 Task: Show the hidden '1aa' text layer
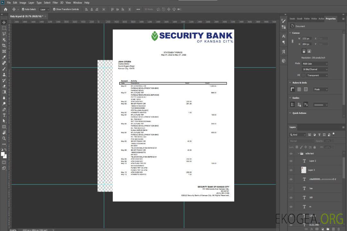point(291,189)
